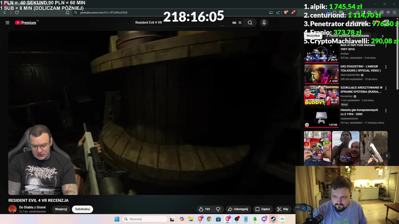The image size is (399, 224).
Task: Go back with the browser back arrow
Action: click(4, 12)
